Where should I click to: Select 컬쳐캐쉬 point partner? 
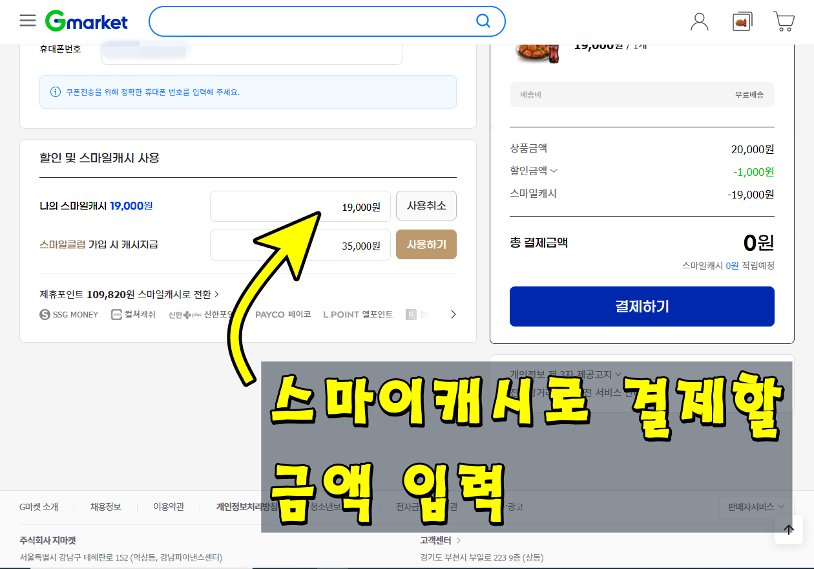pyautogui.click(x=133, y=315)
